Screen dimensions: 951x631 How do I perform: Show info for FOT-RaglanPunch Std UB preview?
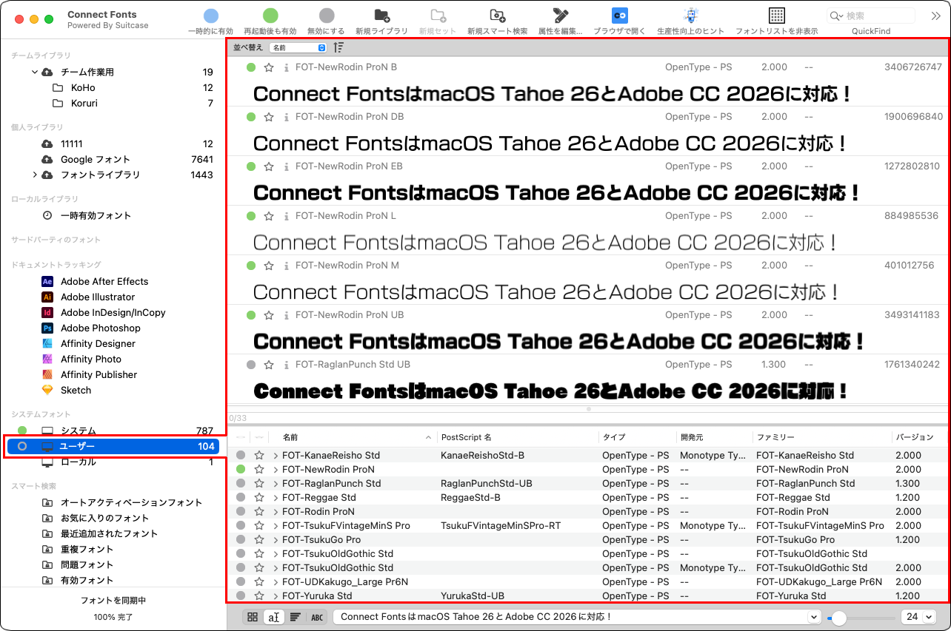point(286,365)
